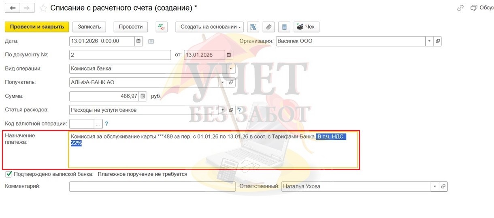Viewport: 494px width, 218px height.
Task: Click the document 'от' date field
Action: (x=204, y=55)
